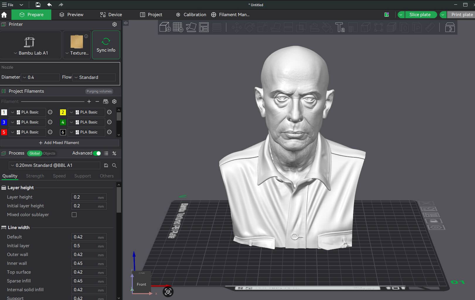The image size is (475, 300).
Task: Click the Add model cube icon
Action: point(165,27)
